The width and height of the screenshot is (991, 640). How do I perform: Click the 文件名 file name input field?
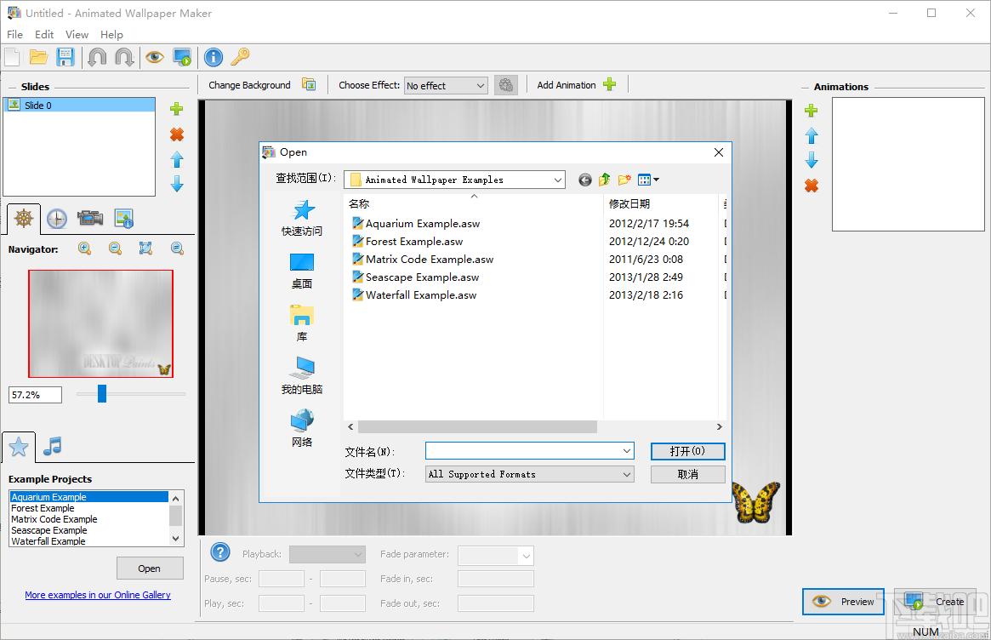(523, 451)
